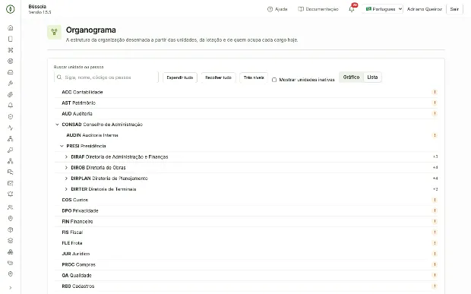The height and width of the screenshot is (294, 471).
Task: Select REG Cadastros row
Action: click(245, 286)
